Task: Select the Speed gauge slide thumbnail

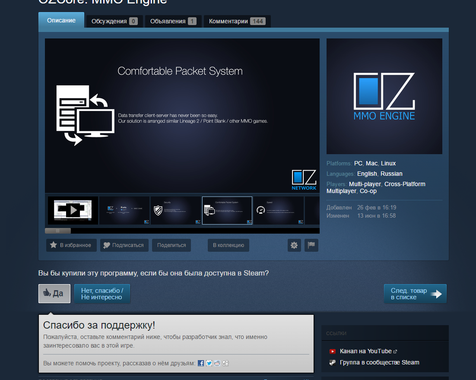Action: 279,210
